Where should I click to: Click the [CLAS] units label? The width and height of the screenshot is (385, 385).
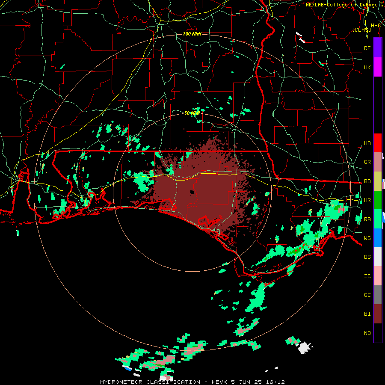pos(361,30)
